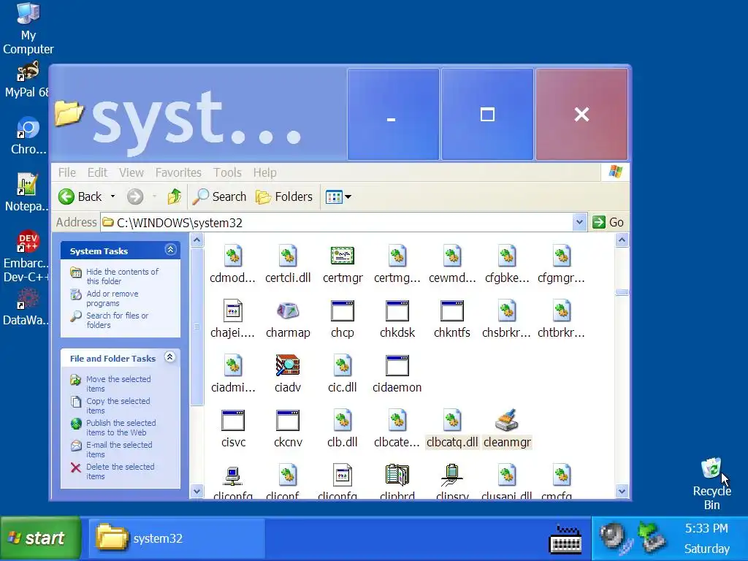Toggle the Folders pane
The image size is (748, 561).
[x=284, y=196]
